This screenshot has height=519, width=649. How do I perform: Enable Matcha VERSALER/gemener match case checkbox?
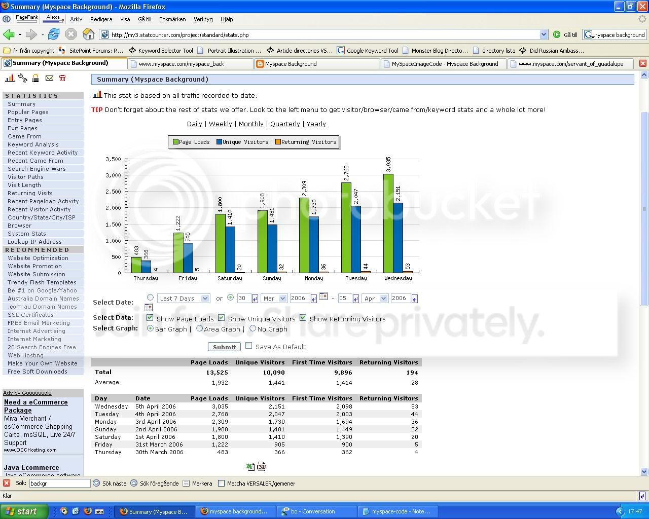click(221, 483)
